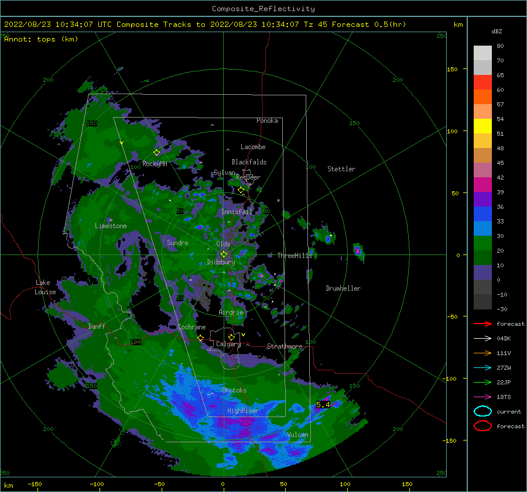The height and width of the screenshot is (492, 527).
Task: Click the yellow 54 dBZ legend swatch
Action: pyautogui.click(x=482, y=126)
